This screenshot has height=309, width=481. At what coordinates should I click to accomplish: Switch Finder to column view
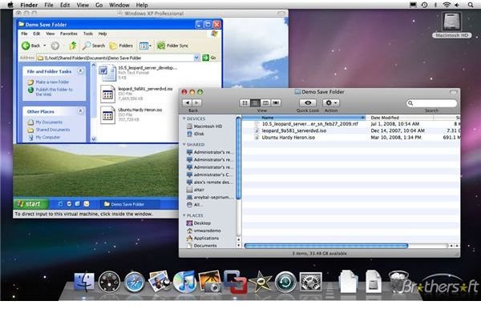click(x=265, y=103)
